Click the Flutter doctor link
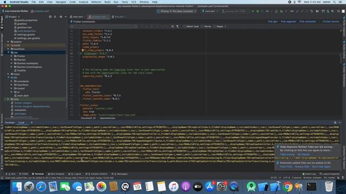346x194 pixels. (x=331, y=22)
